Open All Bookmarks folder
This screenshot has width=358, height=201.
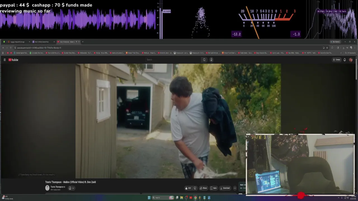350,53
